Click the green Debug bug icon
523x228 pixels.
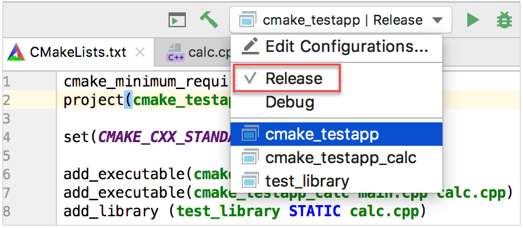pos(504,20)
